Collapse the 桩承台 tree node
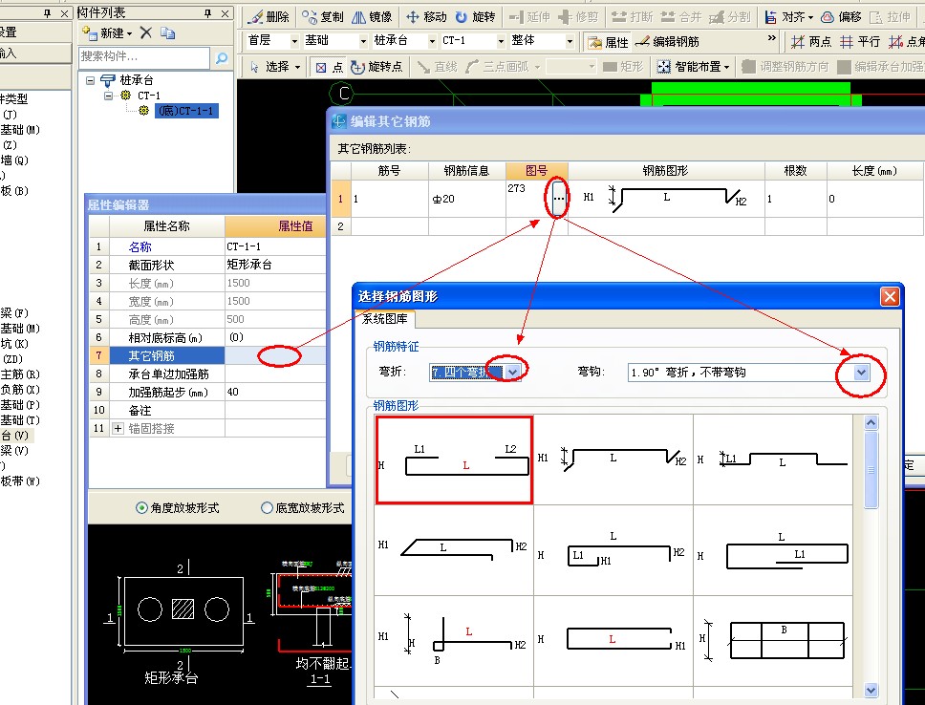This screenshot has width=925, height=705. (90, 79)
